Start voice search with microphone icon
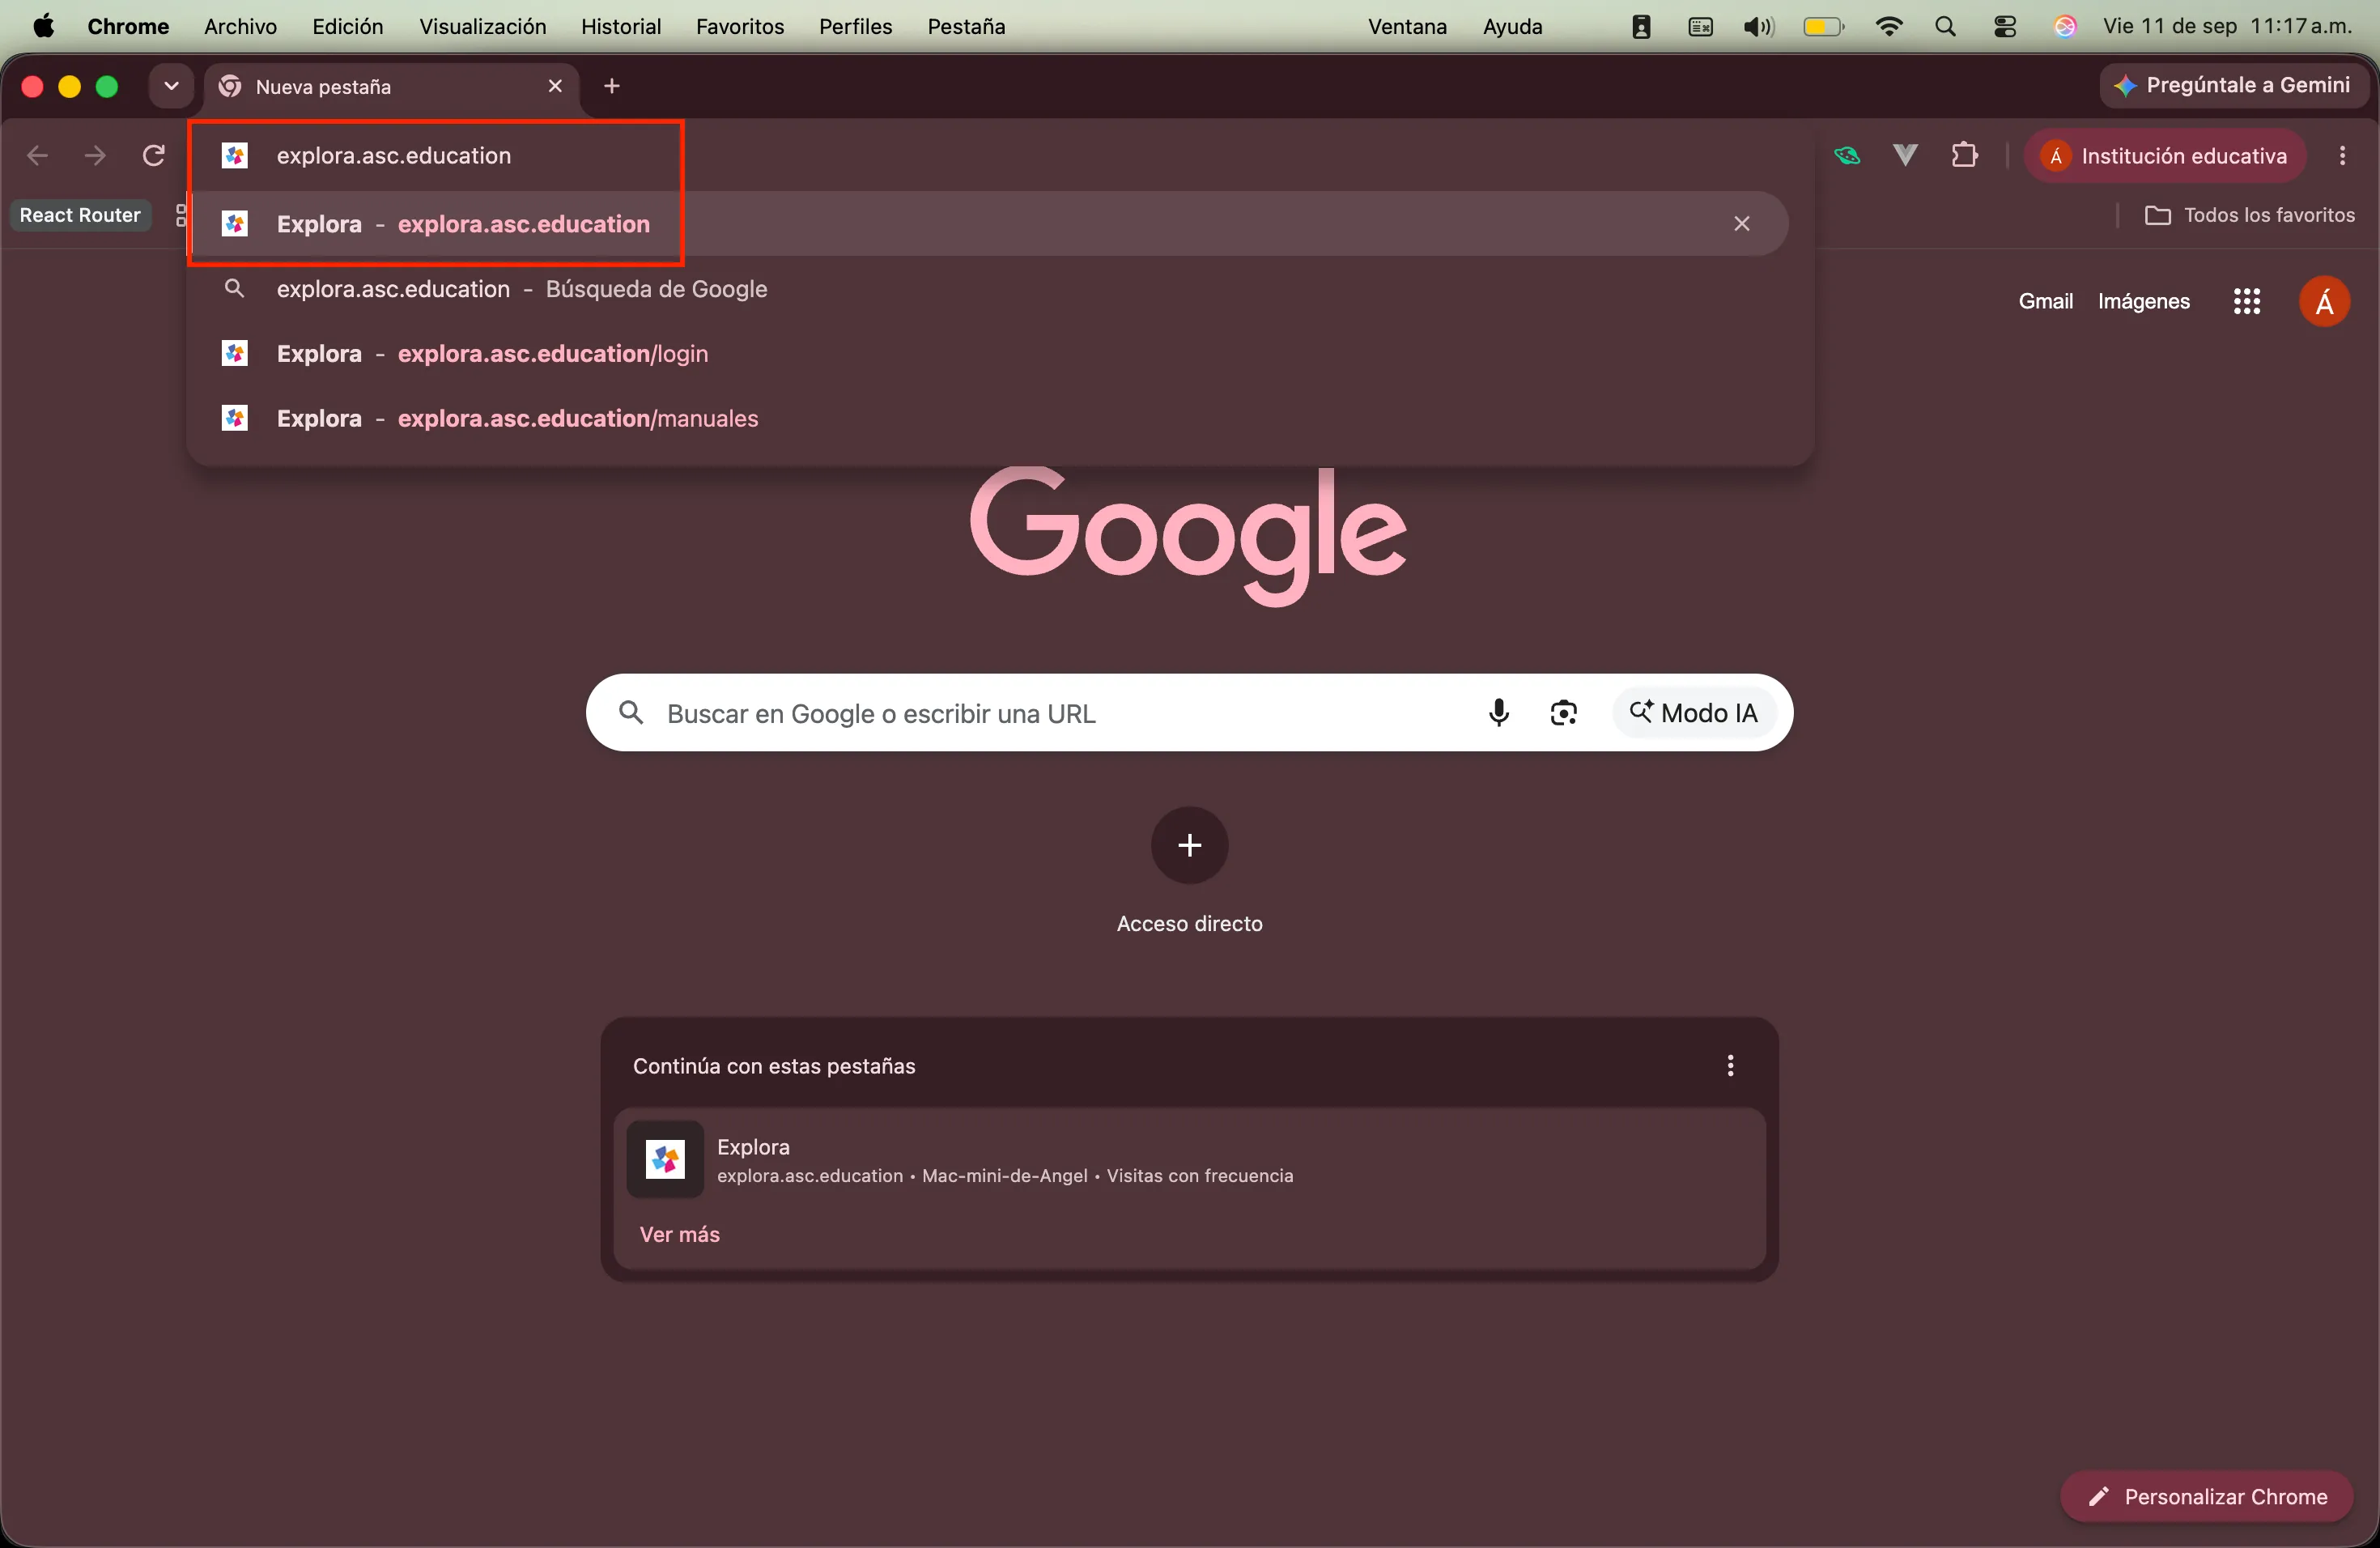 pos(1498,713)
